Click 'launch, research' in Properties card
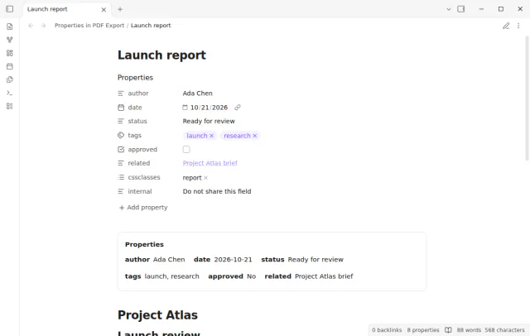Image resolution: width=530 pixels, height=336 pixels. [171, 276]
